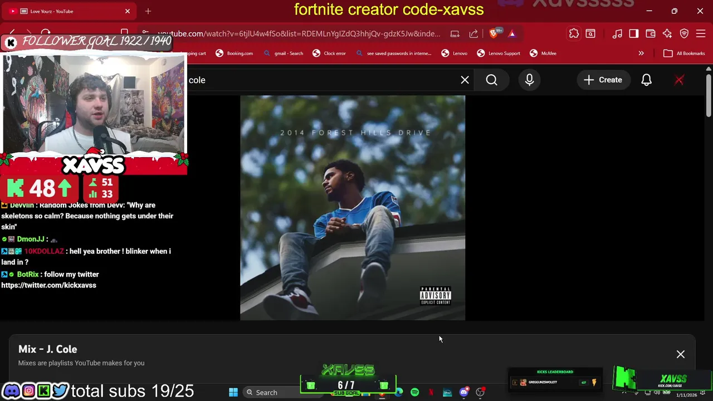
Task: Open YouTube notifications bell
Action: point(647,80)
